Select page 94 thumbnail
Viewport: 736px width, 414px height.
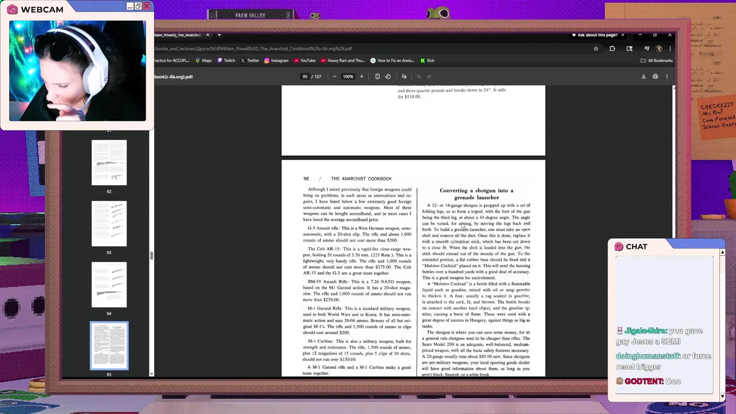point(109,285)
